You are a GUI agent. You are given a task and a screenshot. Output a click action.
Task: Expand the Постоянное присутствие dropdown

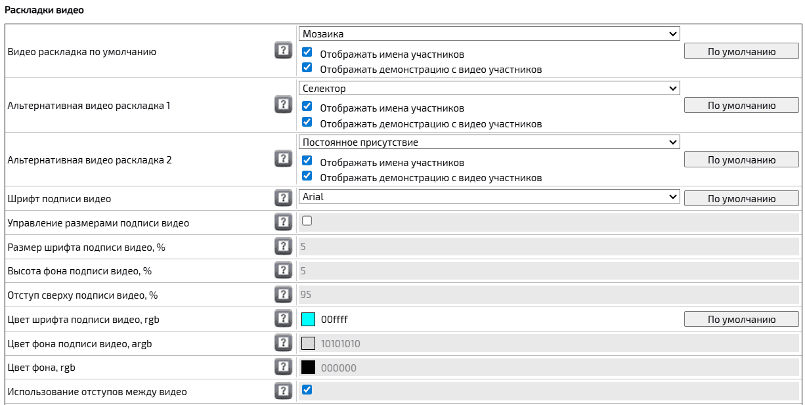coord(489,142)
